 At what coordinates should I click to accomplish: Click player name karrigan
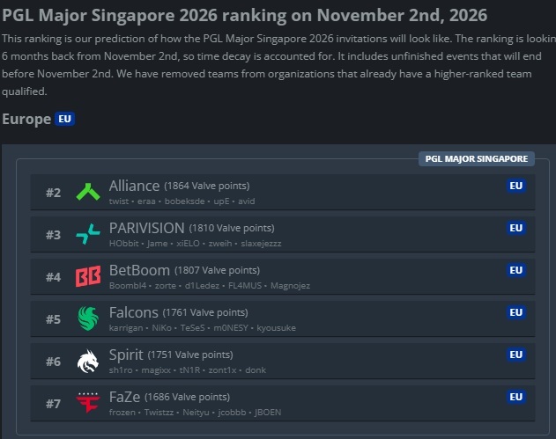coord(126,328)
